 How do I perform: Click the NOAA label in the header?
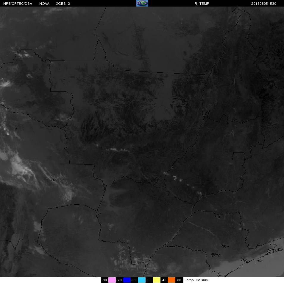(44, 4)
